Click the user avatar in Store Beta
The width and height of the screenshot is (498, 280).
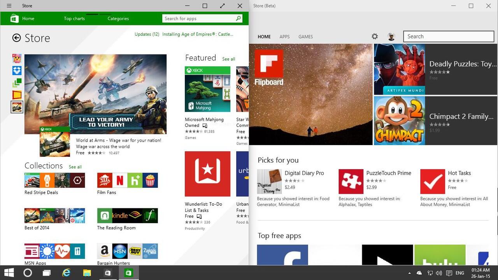pos(391,37)
